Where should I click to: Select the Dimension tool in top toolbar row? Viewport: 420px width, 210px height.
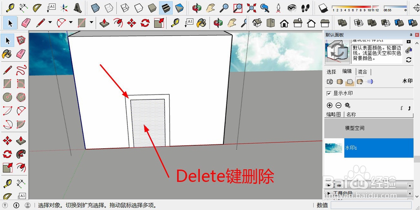[x=24, y=8]
